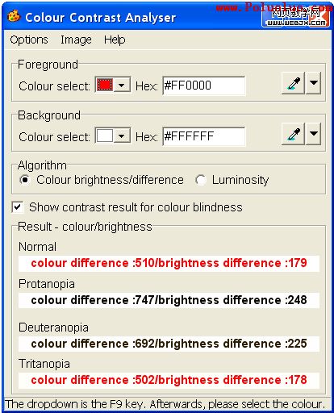Expand the background colour select dropdown
Image resolution: width=334 pixels, height=413 pixels.
tap(122, 136)
